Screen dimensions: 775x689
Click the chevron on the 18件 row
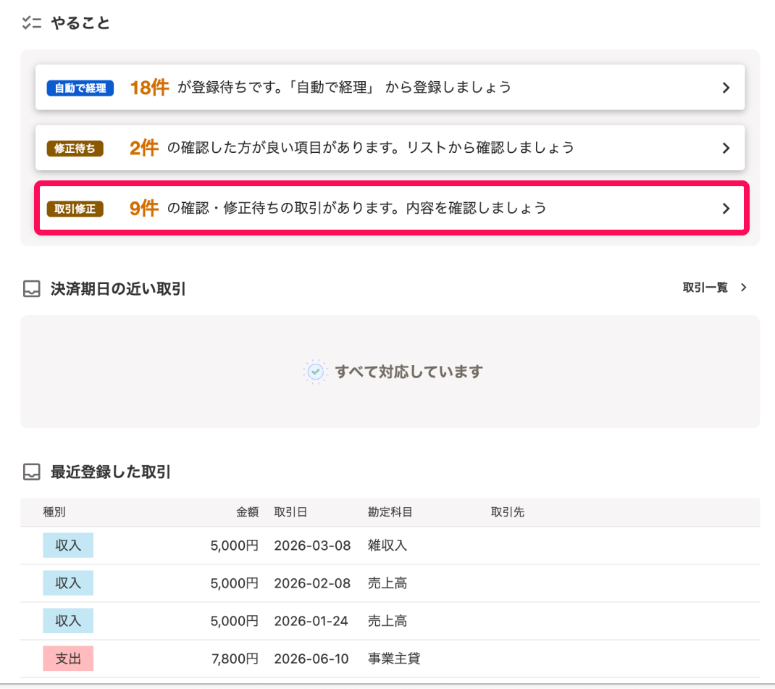tap(726, 88)
